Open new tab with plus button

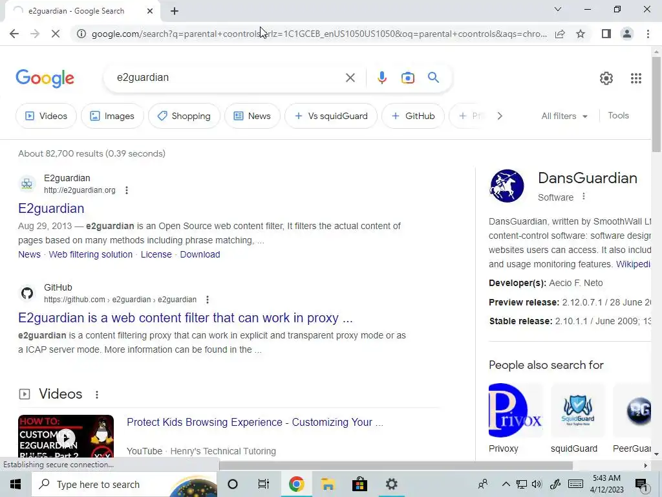(x=175, y=11)
